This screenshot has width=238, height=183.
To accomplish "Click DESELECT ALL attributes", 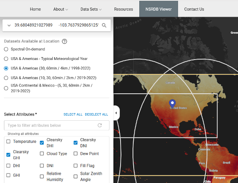I will tap(96, 114).
